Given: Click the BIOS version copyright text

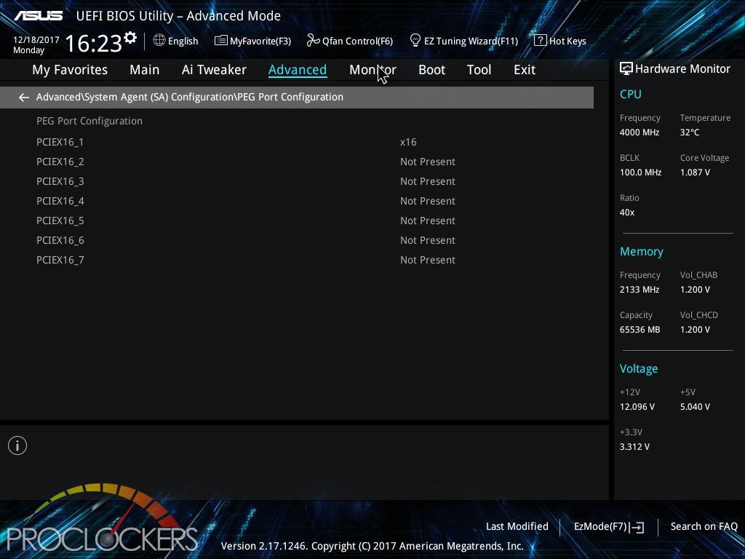Looking at the screenshot, I should point(372,546).
